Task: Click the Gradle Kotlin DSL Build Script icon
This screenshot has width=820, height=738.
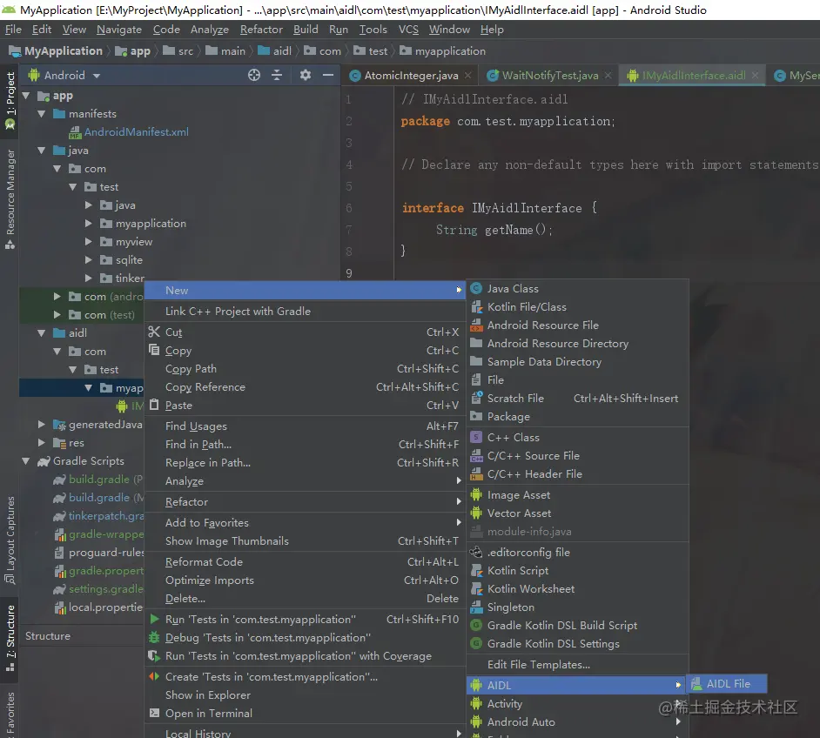Action: tap(476, 625)
